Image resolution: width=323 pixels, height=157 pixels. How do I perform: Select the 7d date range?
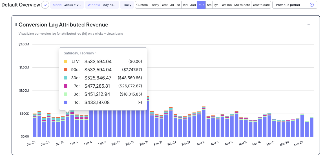(178, 5)
